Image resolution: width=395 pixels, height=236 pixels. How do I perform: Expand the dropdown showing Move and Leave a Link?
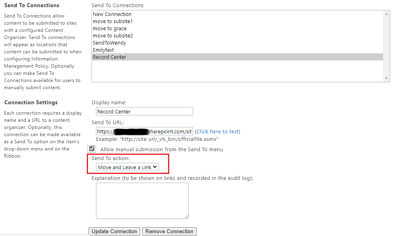click(x=155, y=167)
